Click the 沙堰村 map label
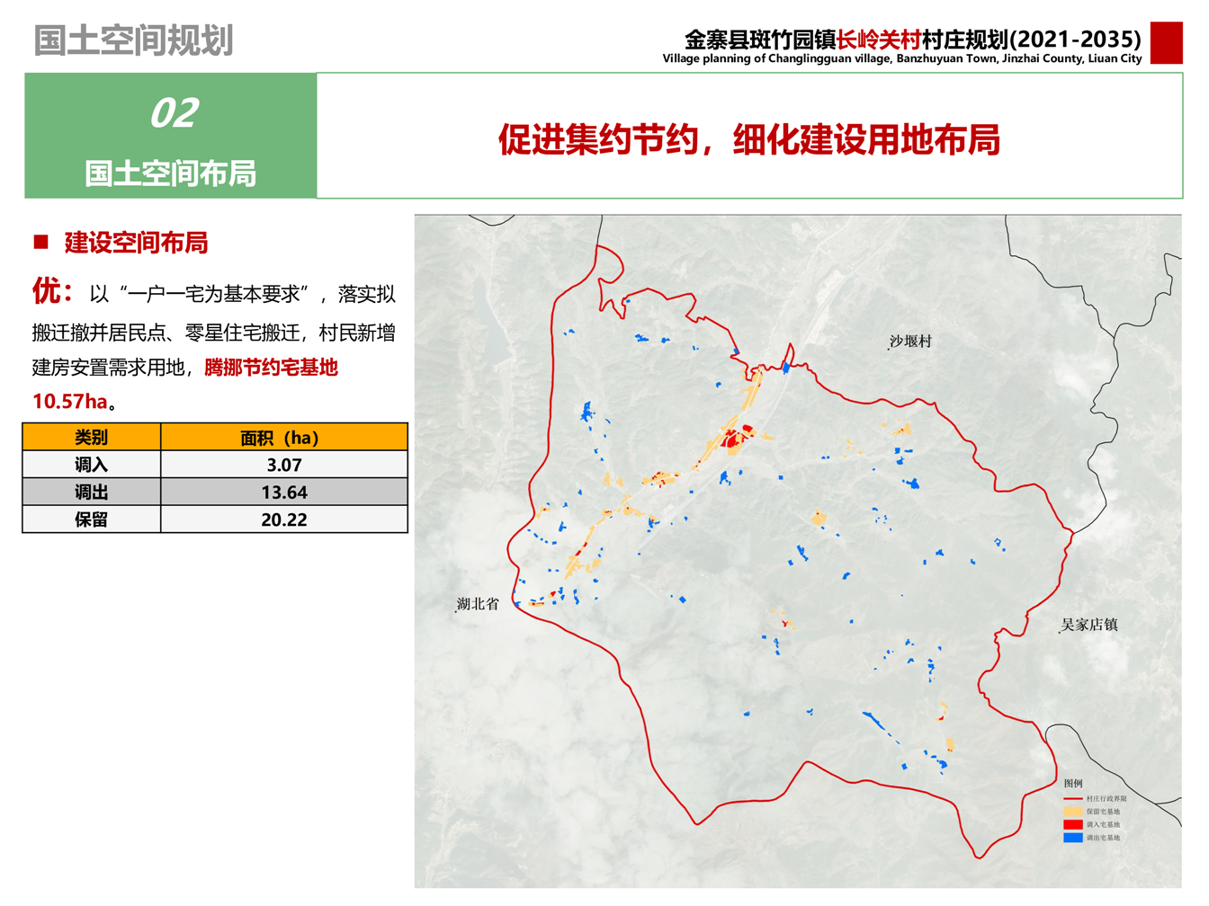Viewport: 1209px width, 906px height. pos(911,342)
